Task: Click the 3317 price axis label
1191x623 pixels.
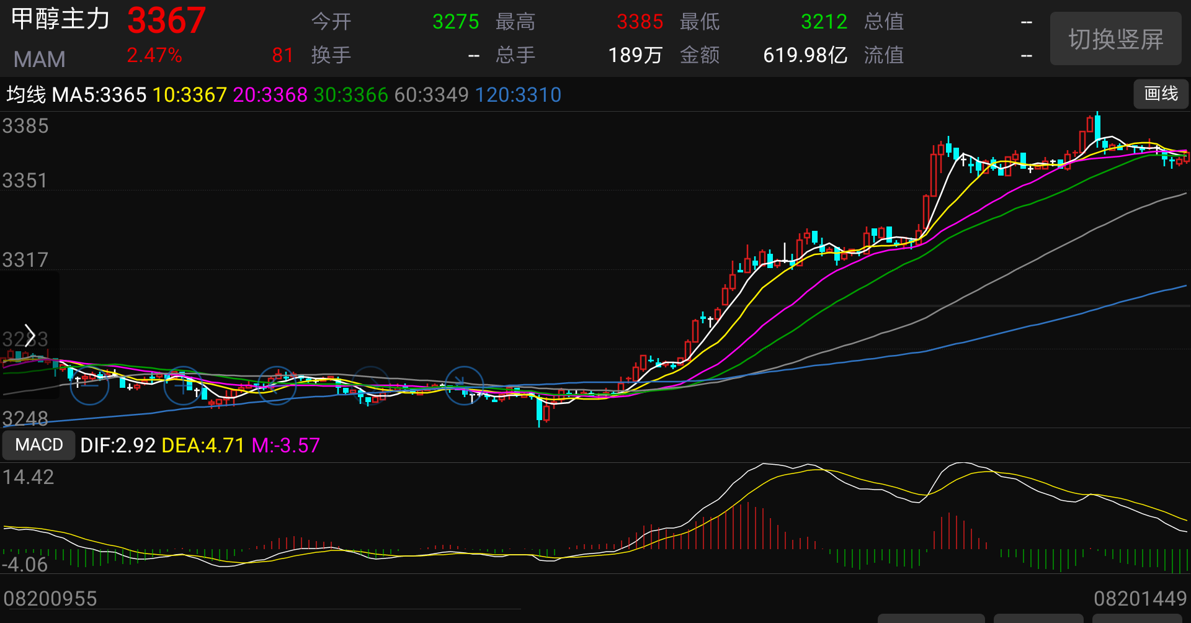Action: point(25,260)
